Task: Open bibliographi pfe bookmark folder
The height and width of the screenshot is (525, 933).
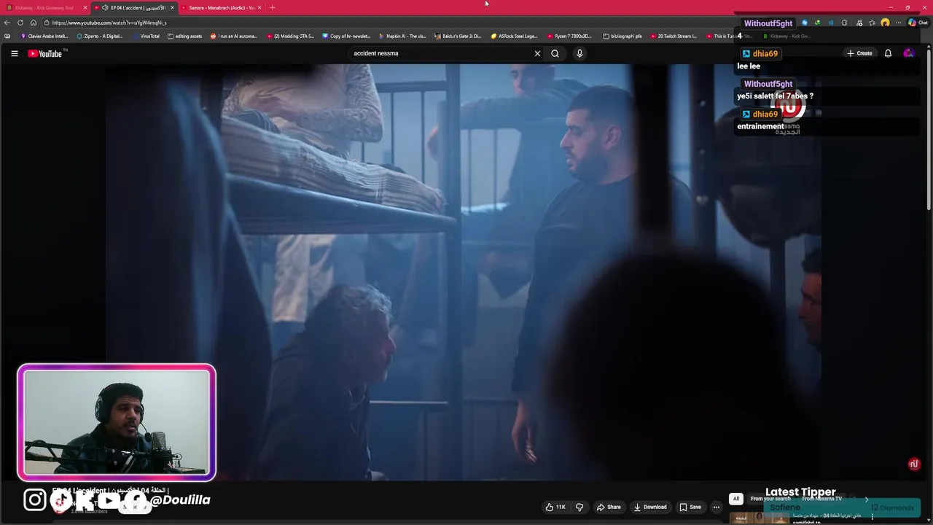Action: tap(622, 36)
